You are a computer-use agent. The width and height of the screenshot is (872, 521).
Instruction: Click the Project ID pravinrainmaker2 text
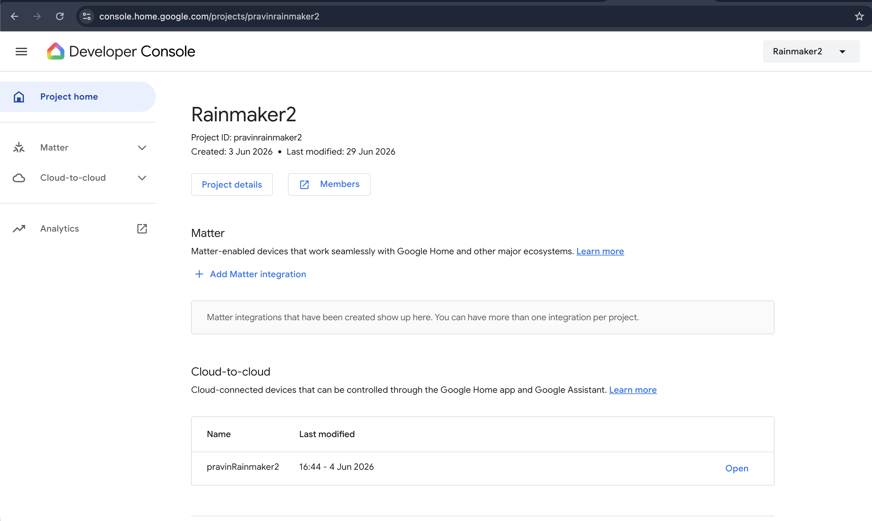(x=246, y=138)
